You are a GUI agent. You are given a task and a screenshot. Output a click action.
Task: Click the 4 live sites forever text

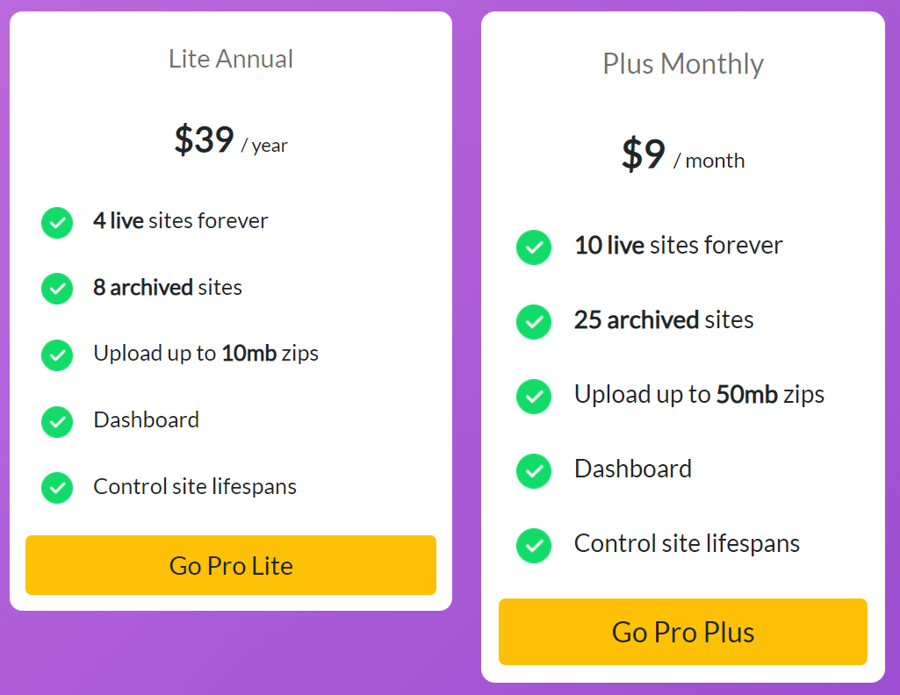pyautogui.click(x=181, y=221)
